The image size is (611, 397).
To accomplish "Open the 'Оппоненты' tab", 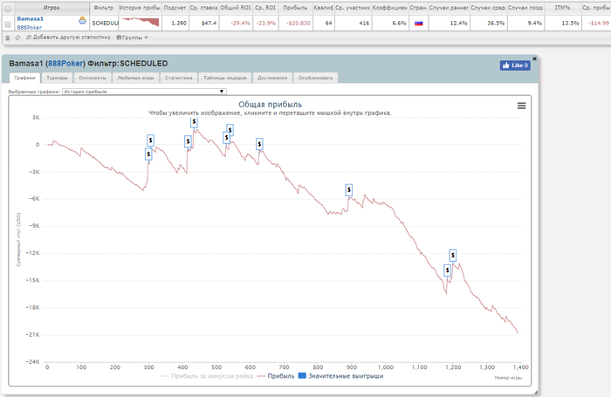I will click(x=93, y=78).
